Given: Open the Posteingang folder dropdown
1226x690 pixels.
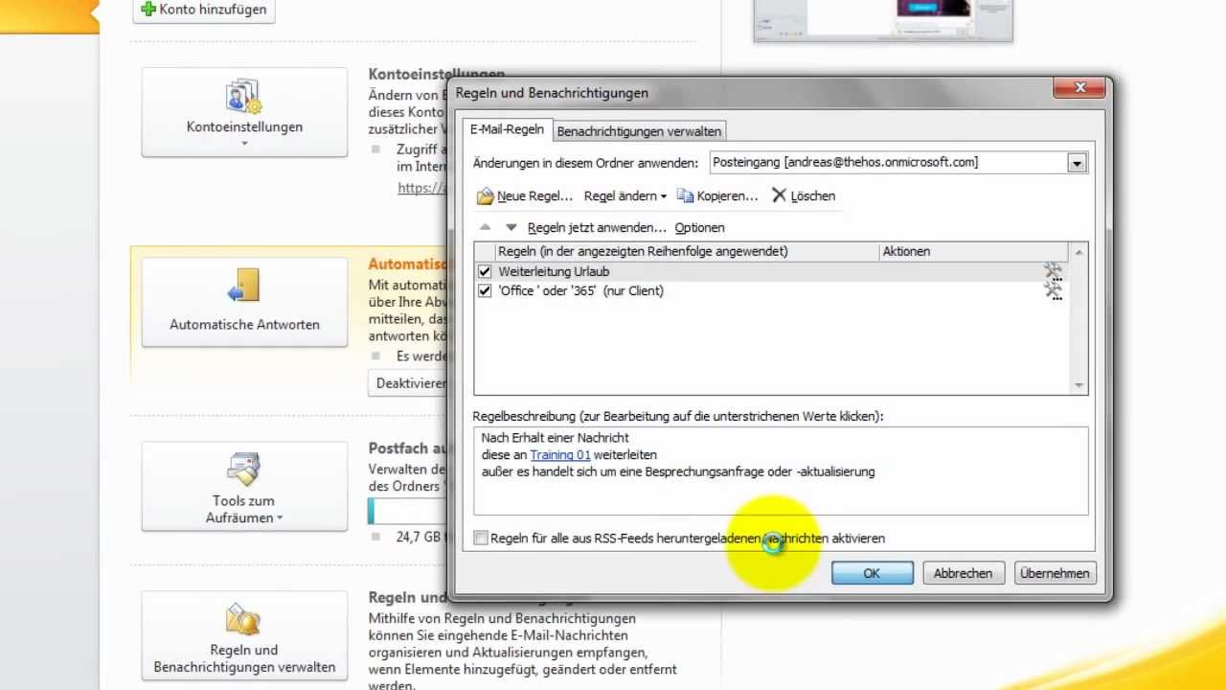Looking at the screenshot, I should tap(1077, 163).
